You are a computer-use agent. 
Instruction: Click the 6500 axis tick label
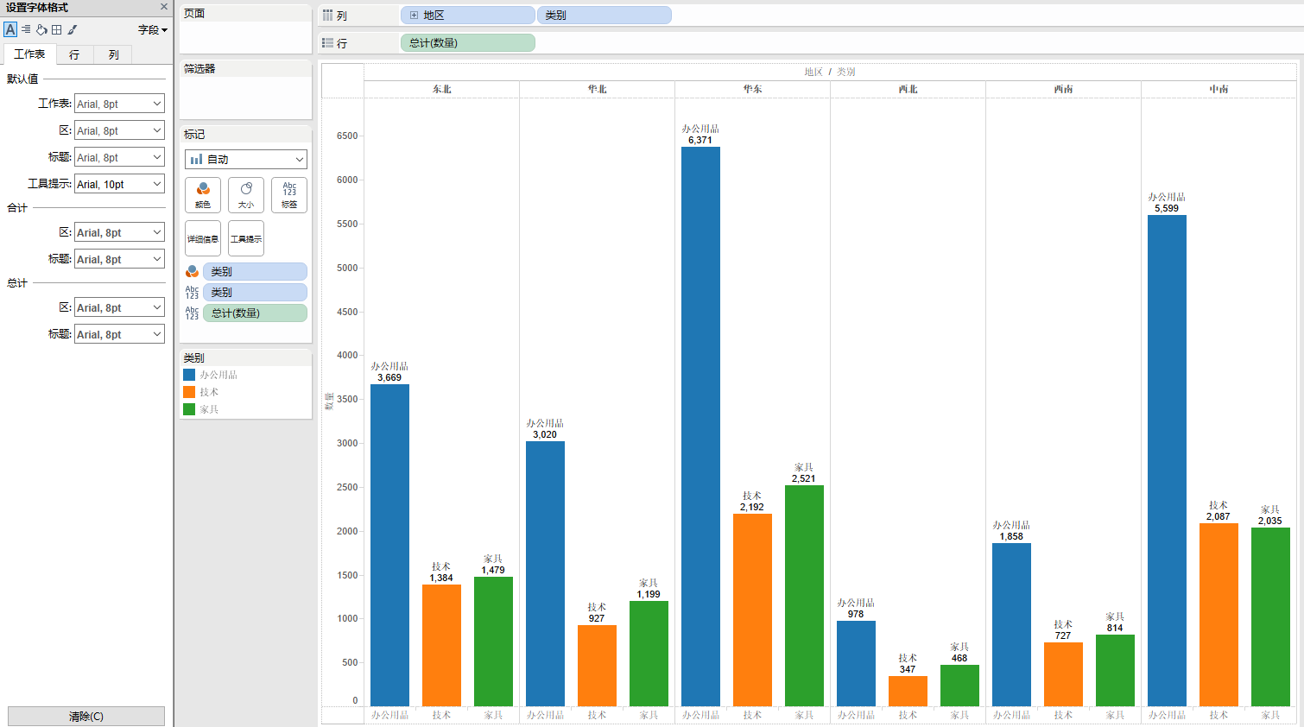[x=347, y=136]
